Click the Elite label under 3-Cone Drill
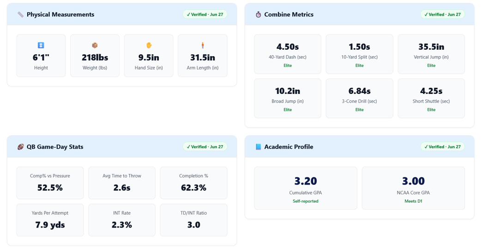Viewport: 482px width, 251px height. pyautogui.click(x=359, y=110)
